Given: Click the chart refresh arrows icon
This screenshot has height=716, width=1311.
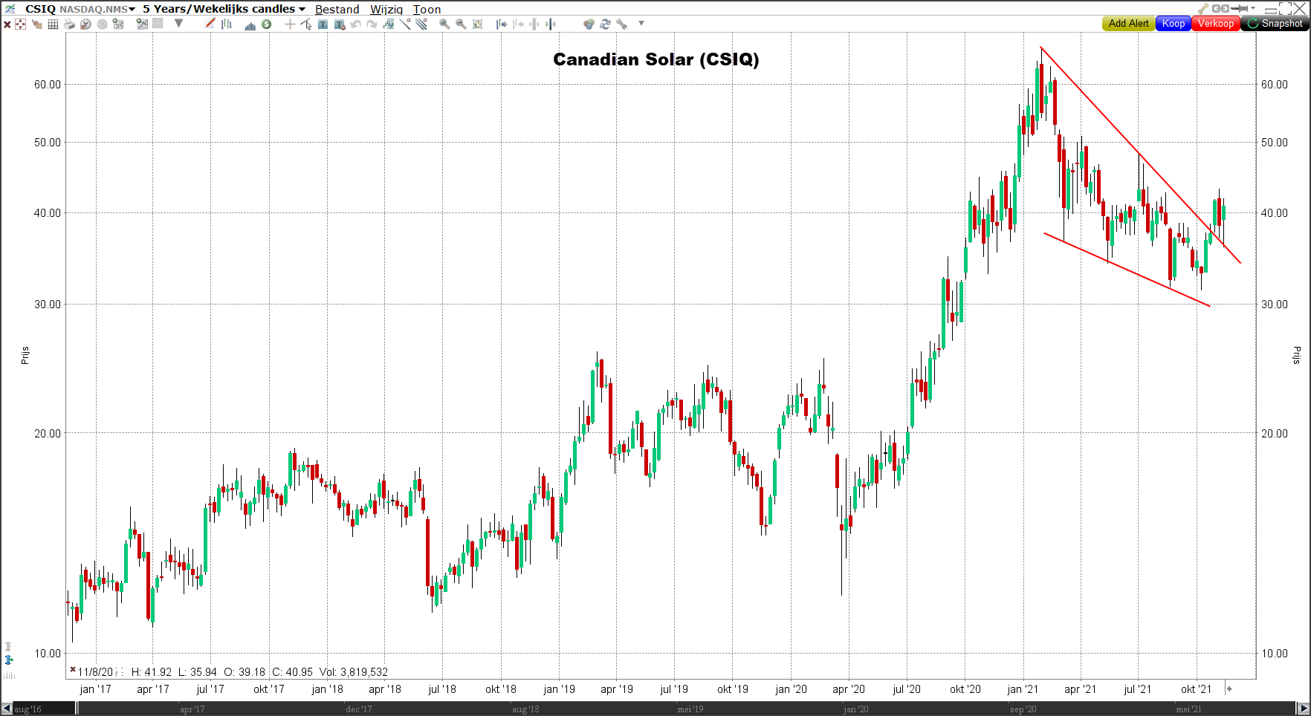Looking at the screenshot, I should 605,24.
